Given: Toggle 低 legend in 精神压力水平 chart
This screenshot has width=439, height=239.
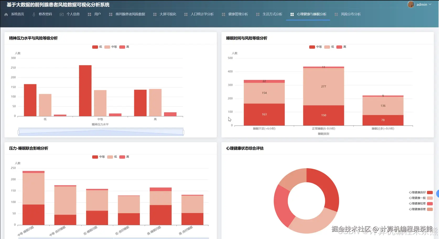Looking at the screenshot, I should coord(97,47).
